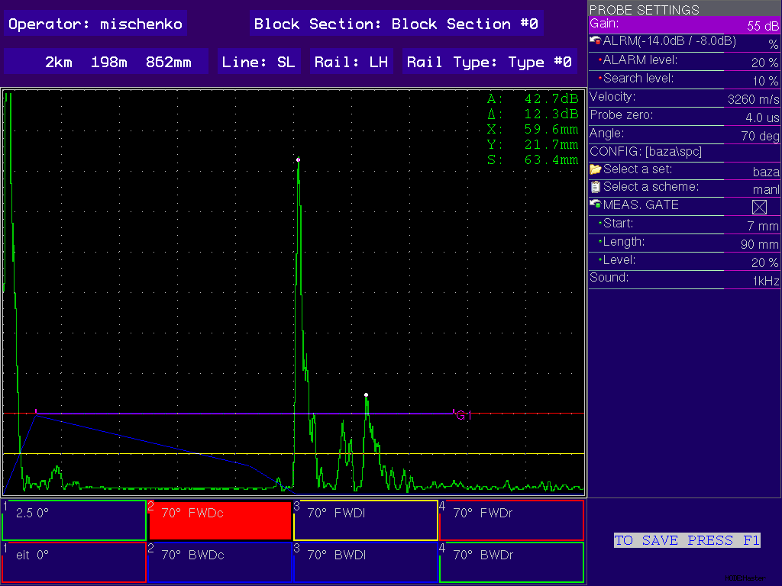The width and height of the screenshot is (782, 586).
Task: Switch to channel 3 70° BWDl
Action: coord(366,562)
